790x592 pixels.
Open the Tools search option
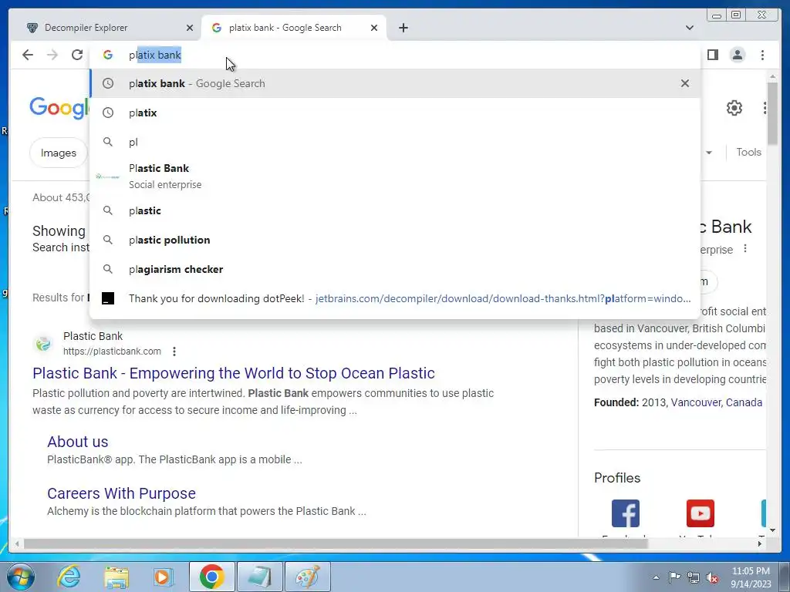pos(748,152)
